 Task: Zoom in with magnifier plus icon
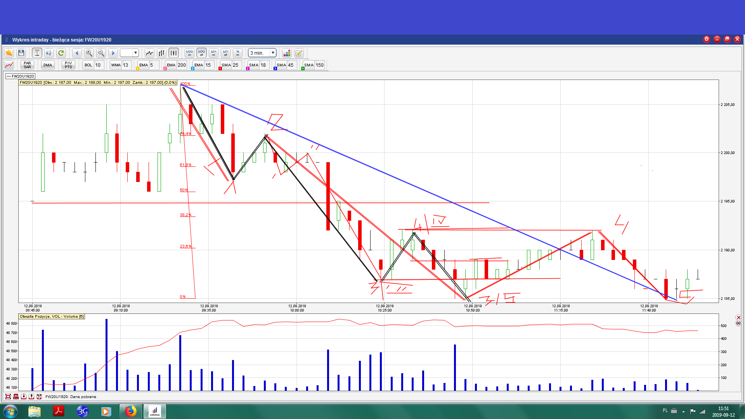pyautogui.click(x=89, y=53)
